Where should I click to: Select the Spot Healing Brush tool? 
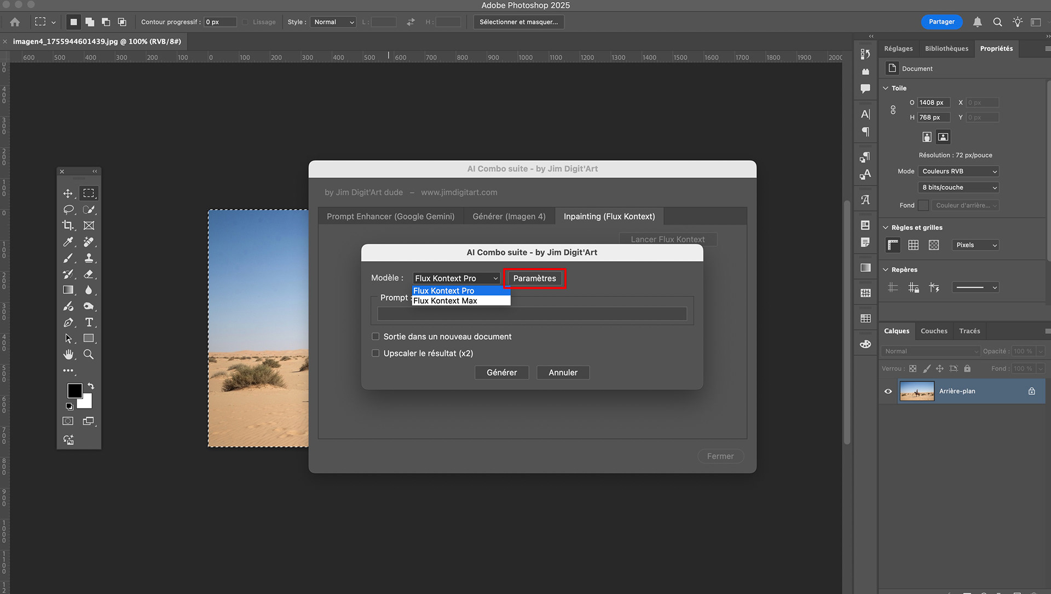point(89,242)
